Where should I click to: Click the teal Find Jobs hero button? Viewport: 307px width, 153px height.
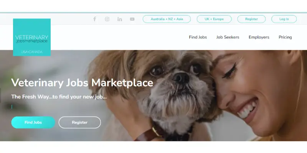click(x=33, y=122)
